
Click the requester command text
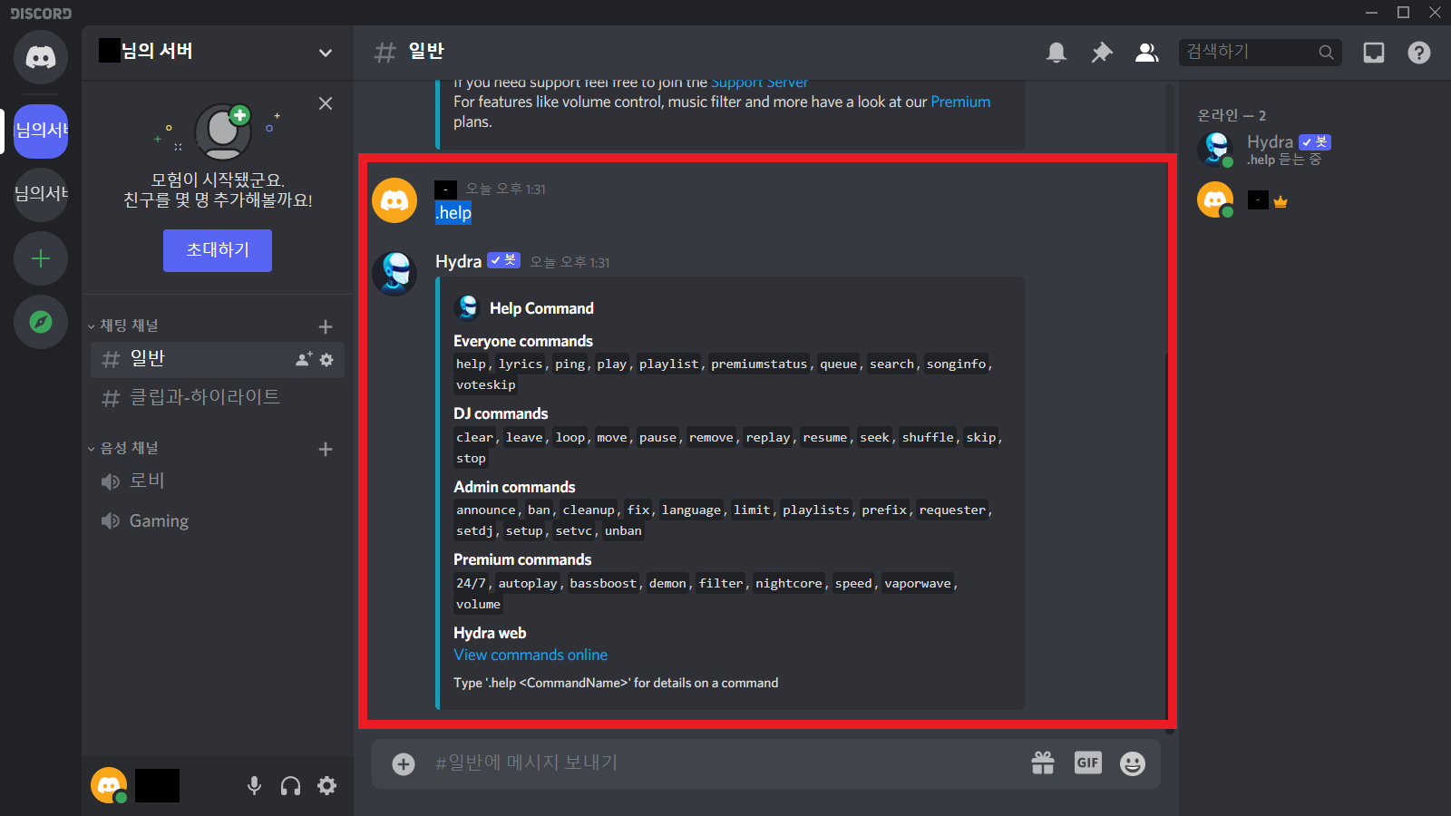[952, 510]
